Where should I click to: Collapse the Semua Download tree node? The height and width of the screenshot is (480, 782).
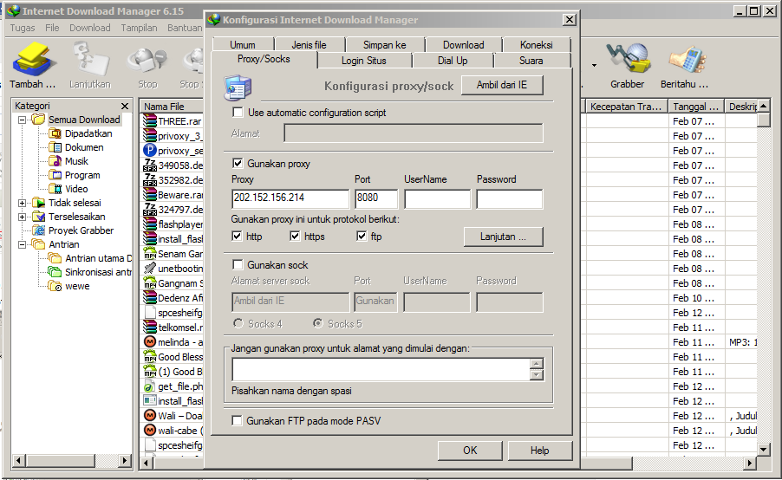coord(22,120)
